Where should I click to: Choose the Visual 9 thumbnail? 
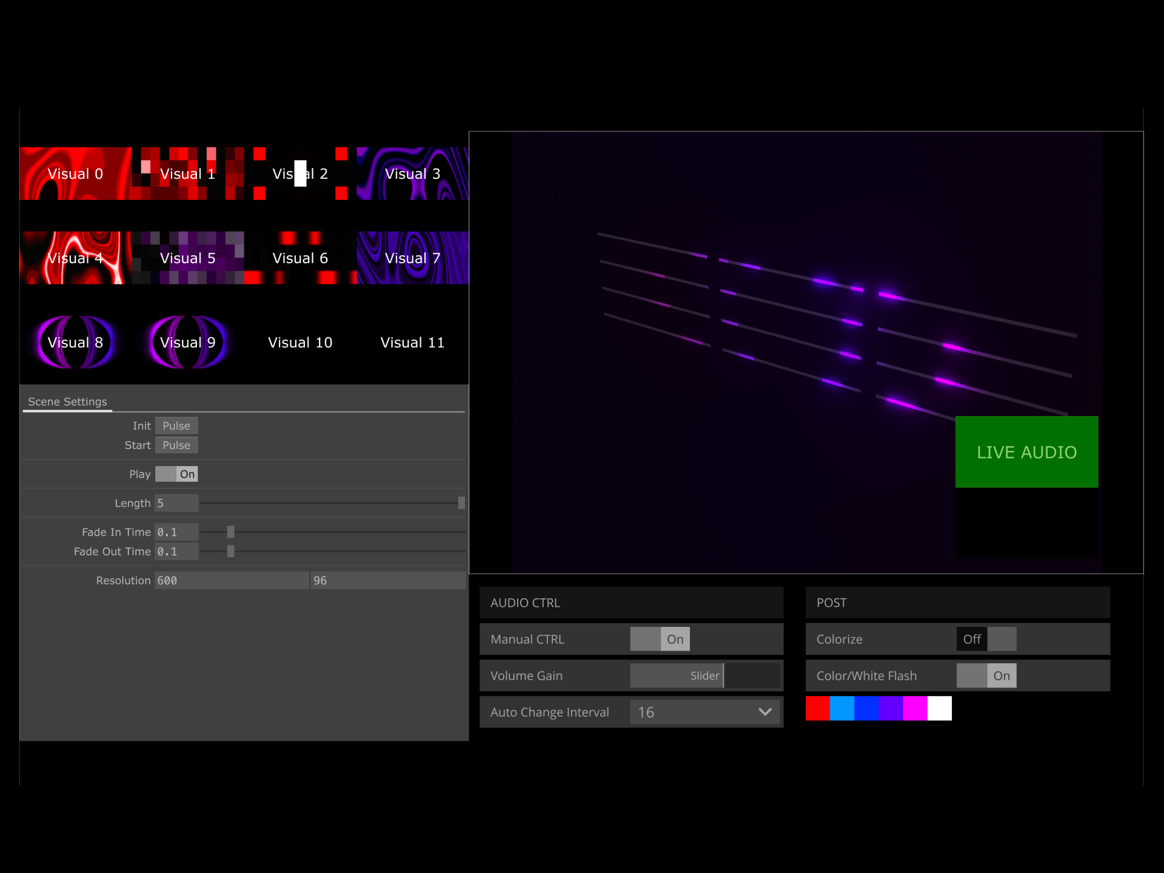click(x=188, y=342)
